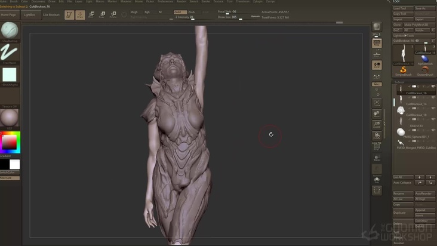The image size is (437, 246).
Task: Open the Preferences menu
Action: coord(165,1)
